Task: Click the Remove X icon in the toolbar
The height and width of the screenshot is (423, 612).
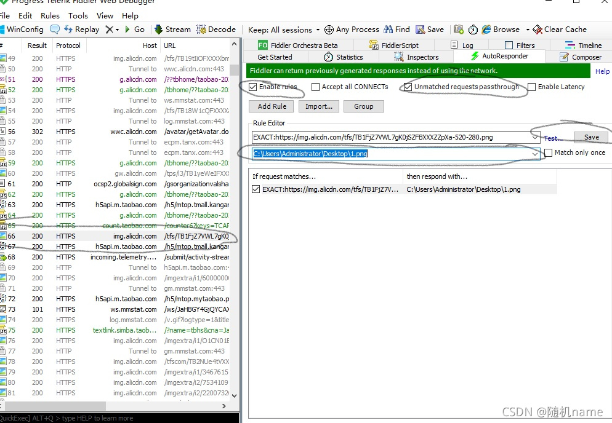Action: 110,30
